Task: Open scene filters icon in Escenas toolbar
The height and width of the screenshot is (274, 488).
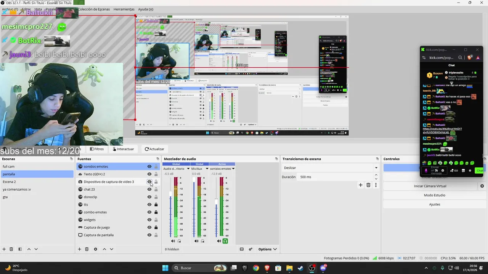Action: point(20,249)
